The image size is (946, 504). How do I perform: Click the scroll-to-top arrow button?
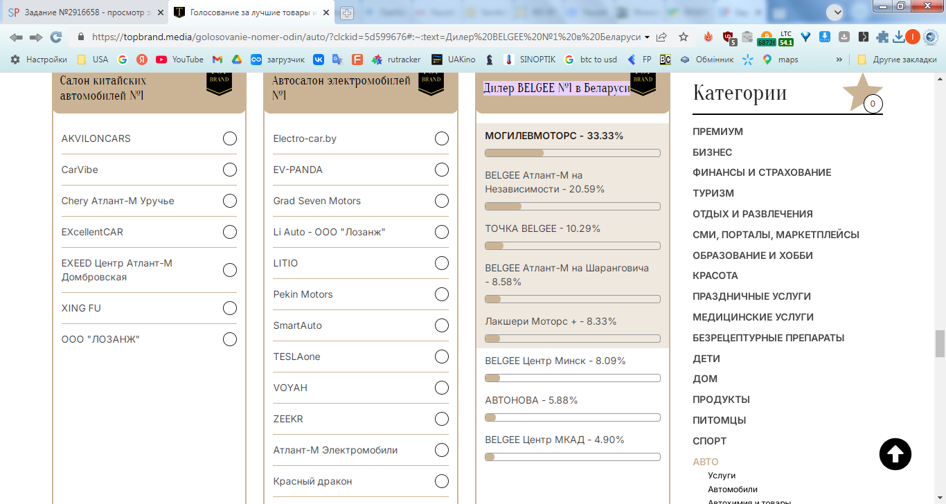[x=895, y=455]
